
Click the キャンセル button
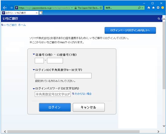coord(89,107)
